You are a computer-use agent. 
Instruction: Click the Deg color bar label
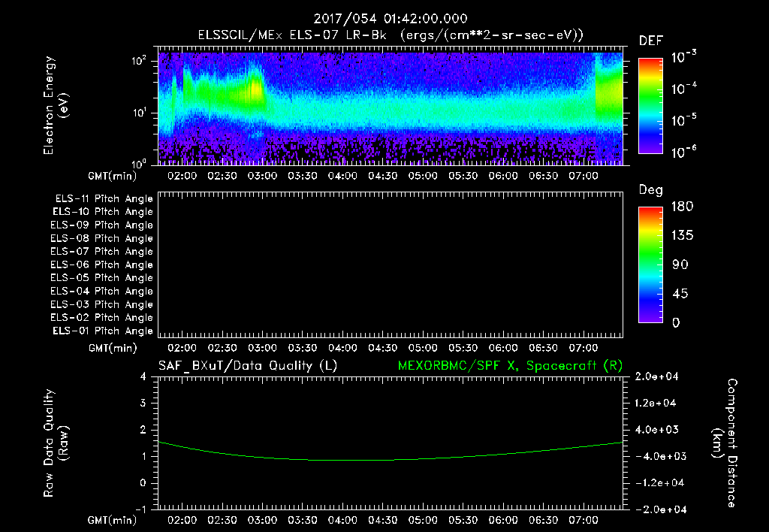[x=650, y=190]
